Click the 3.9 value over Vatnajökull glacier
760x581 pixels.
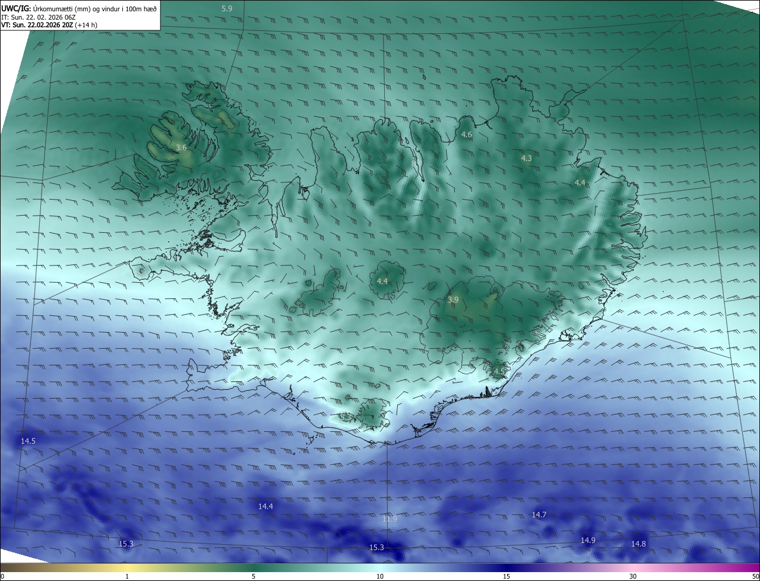453,300
